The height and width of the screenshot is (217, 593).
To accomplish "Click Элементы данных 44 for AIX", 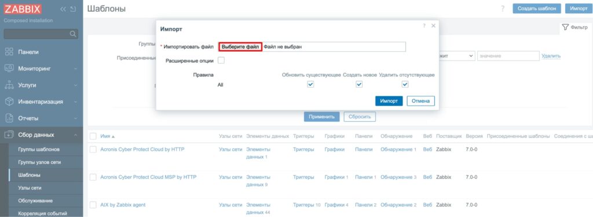I will (259, 209).
